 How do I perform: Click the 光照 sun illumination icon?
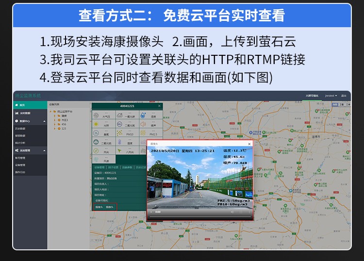point(96,124)
